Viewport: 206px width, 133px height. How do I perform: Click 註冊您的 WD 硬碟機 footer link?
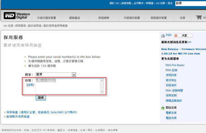click(43, 130)
